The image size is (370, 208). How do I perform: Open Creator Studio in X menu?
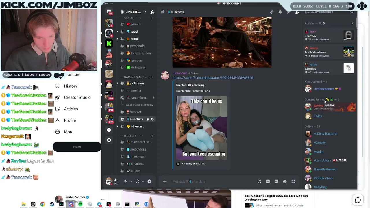click(77, 97)
